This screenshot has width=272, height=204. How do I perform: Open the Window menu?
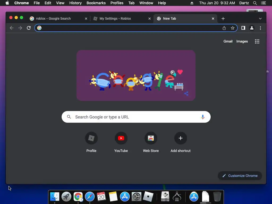click(x=146, y=3)
